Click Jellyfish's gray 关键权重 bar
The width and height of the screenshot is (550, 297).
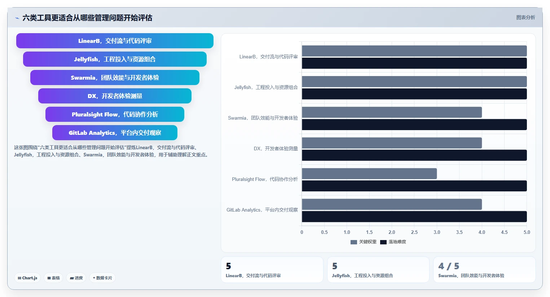414,81
